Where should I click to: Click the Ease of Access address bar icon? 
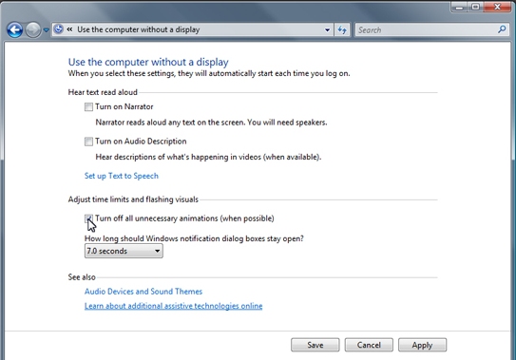click(x=58, y=29)
